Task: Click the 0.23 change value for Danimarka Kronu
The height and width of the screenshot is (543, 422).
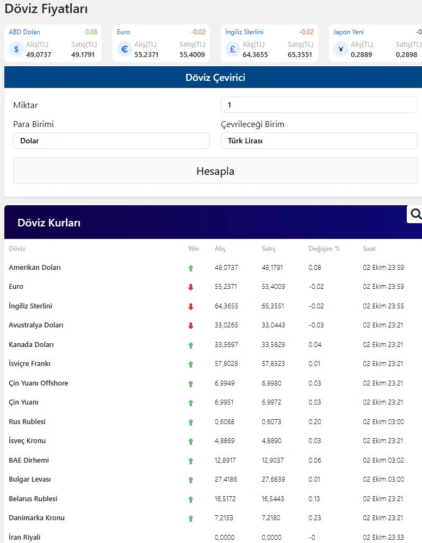Action: pos(315,517)
